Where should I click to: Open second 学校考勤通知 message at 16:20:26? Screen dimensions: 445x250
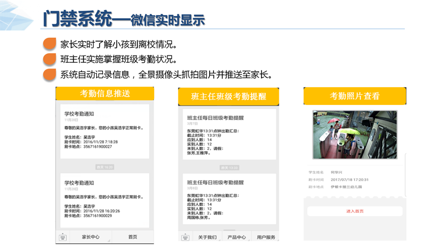click(105, 200)
